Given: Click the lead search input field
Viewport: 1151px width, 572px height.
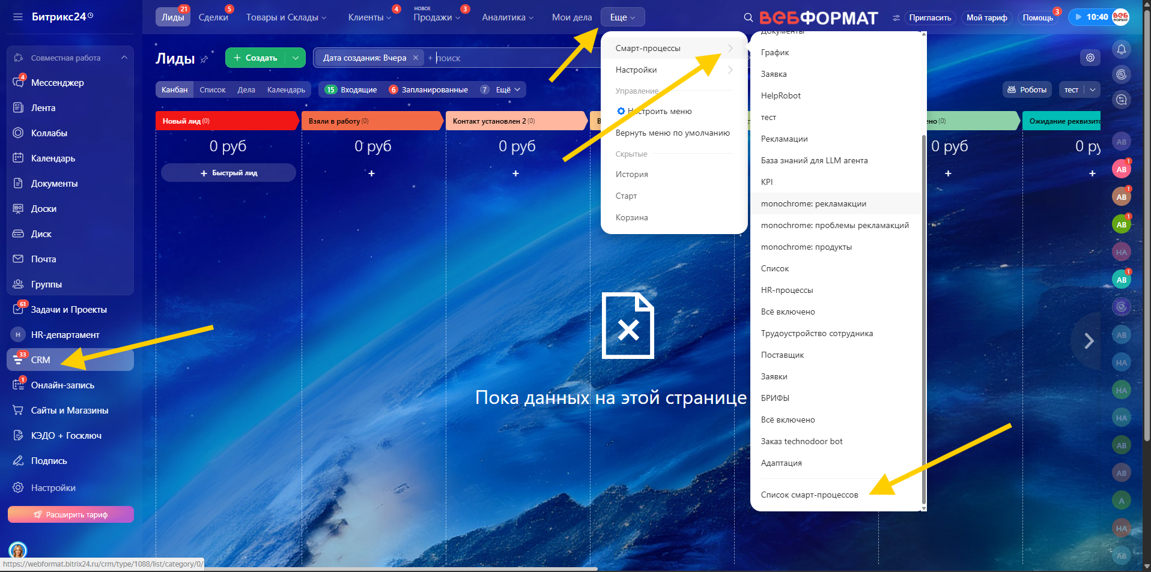Looking at the screenshot, I should 511,58.
